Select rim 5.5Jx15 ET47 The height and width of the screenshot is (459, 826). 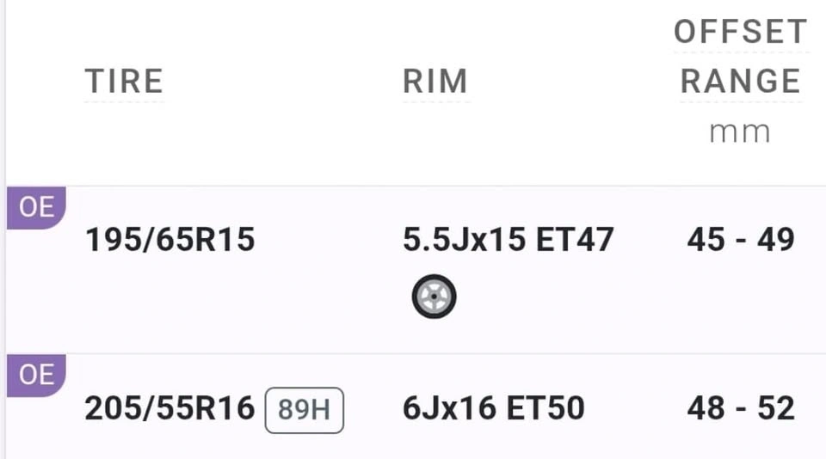tap(509, 240)
